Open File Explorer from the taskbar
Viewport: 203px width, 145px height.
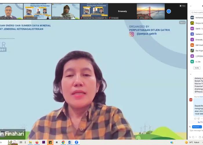[x=30, y=142]
